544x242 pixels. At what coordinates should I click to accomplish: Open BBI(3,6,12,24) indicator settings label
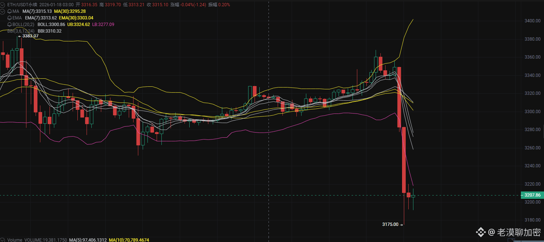tap(21, 31)
